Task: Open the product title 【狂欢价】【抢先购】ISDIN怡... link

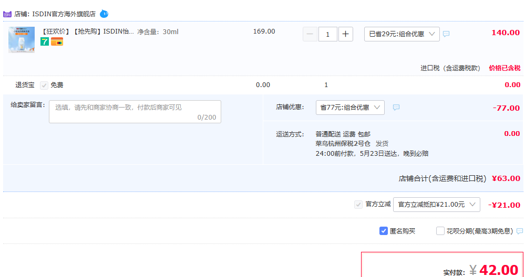Action: click(87, 32)
